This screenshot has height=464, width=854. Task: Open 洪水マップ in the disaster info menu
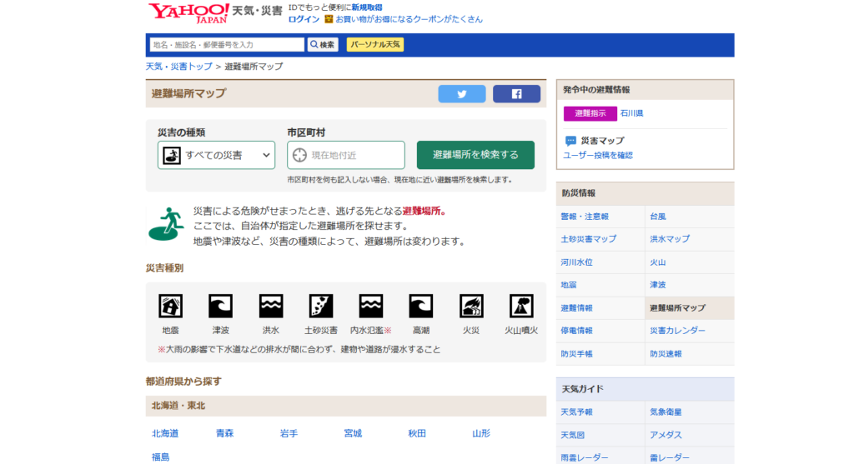point(670,239)
